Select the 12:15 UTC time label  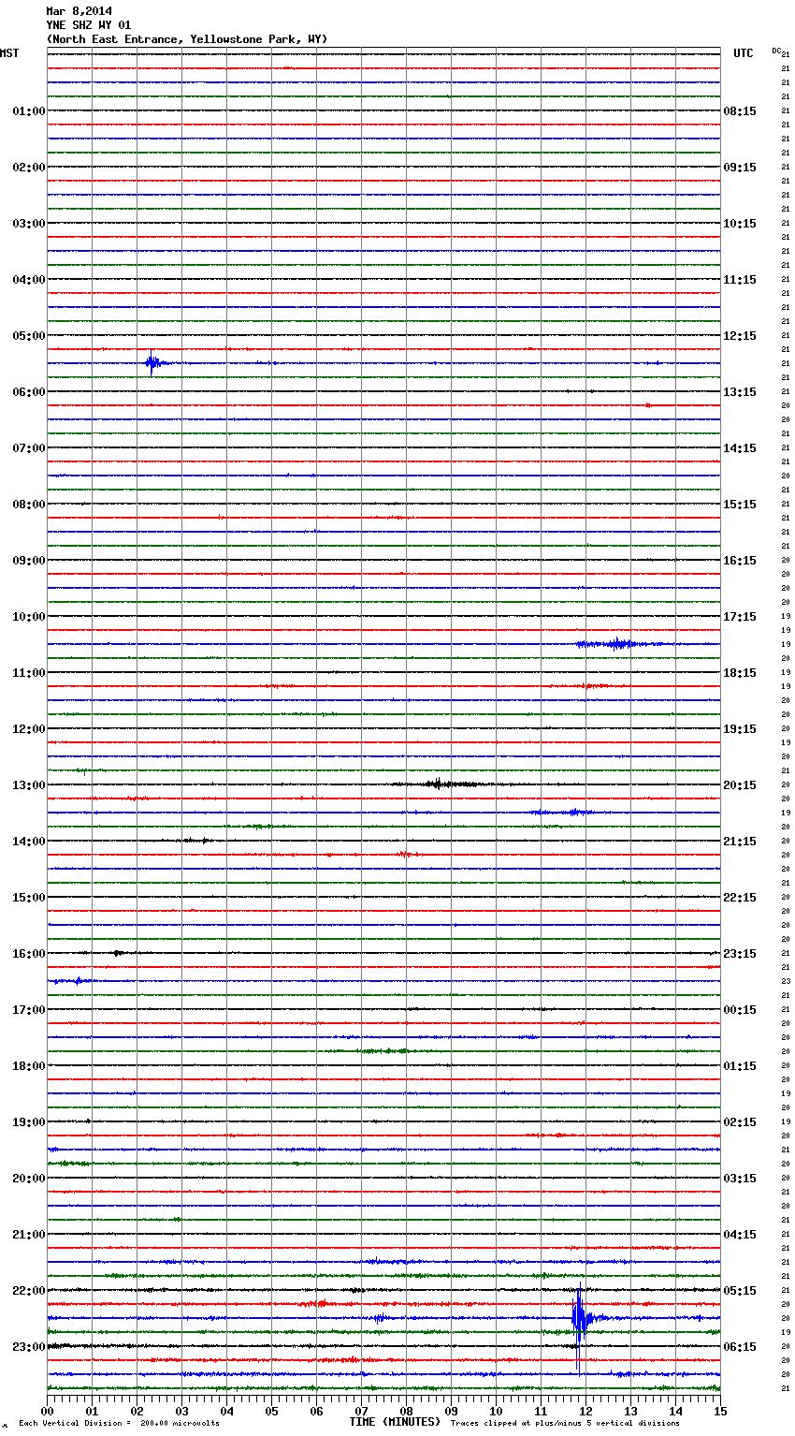click(x=740, y=336)
